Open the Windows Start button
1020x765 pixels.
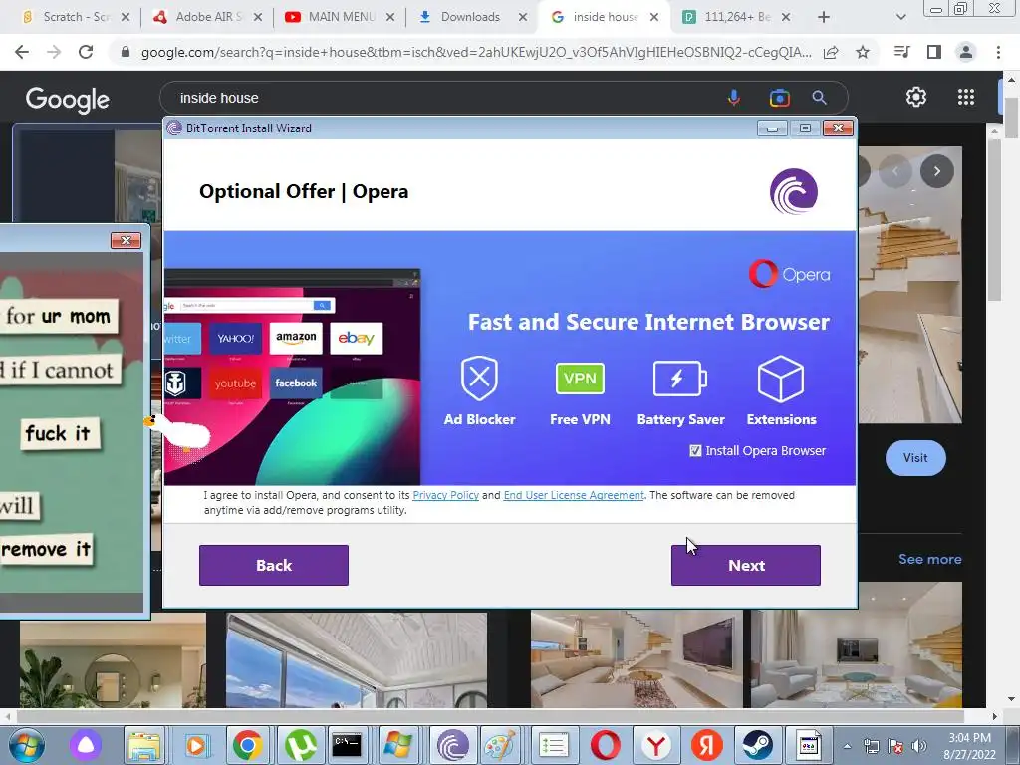(x=26, y=745)
